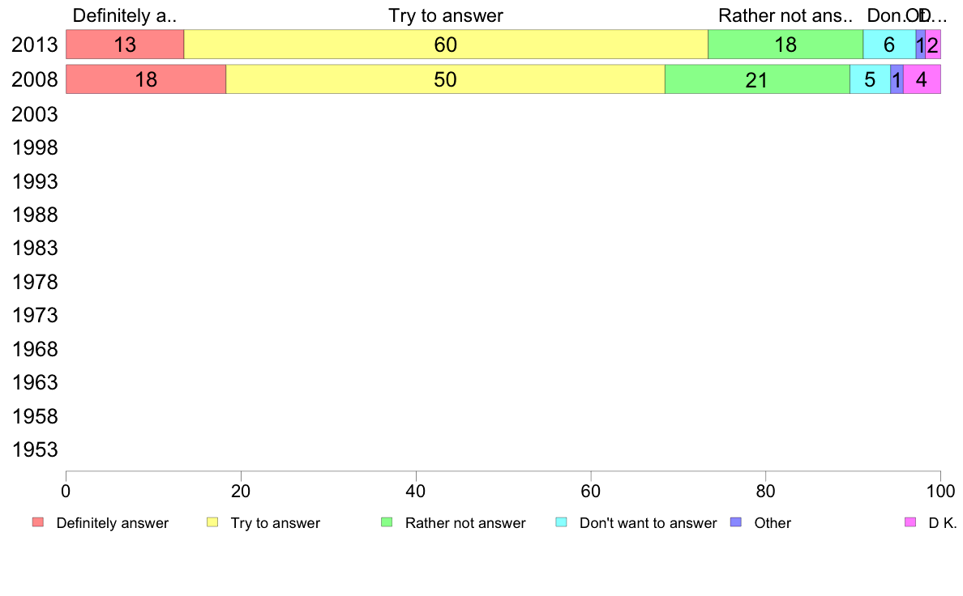Select the 2008 magenta segment labeled 4

click(922, 79)
